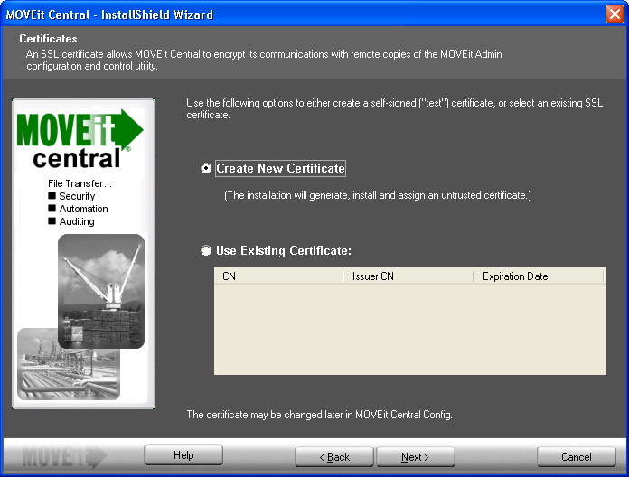Click the MOVEit Central title bar text
This screenshot has height=477, width=629.
pos(109,14)
